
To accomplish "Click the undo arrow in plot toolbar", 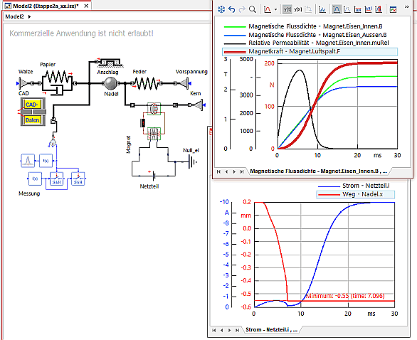I will (232, 9).
